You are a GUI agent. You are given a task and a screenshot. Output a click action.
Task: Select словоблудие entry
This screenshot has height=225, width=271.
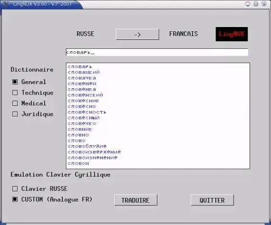pyautogui.click(x=87, y=146)
